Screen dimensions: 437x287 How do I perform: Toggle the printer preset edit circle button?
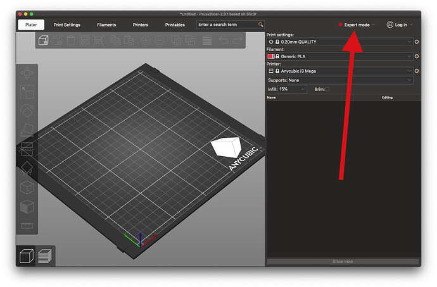pos(416,71)
